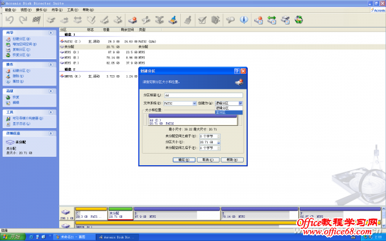Click 显示日志 in the 工具 panel

pos(21,123)
